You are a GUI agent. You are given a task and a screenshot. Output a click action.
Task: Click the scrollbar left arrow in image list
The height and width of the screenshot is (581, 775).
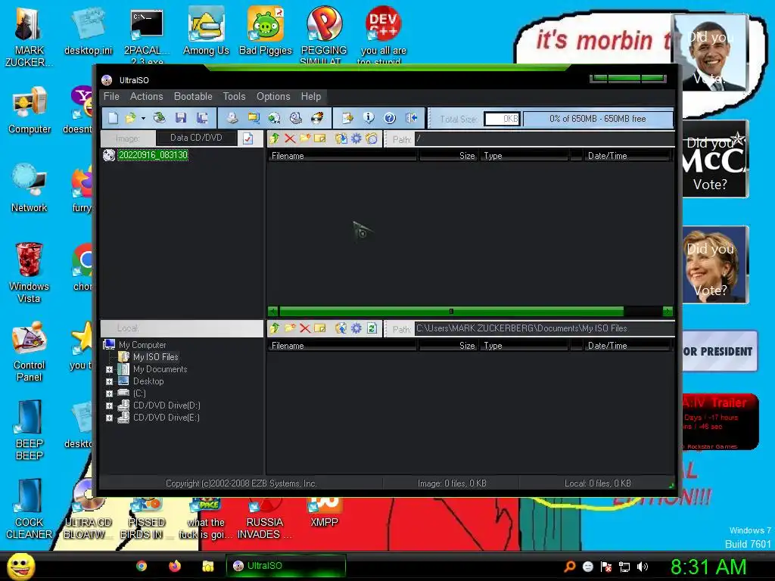[272, 311]
